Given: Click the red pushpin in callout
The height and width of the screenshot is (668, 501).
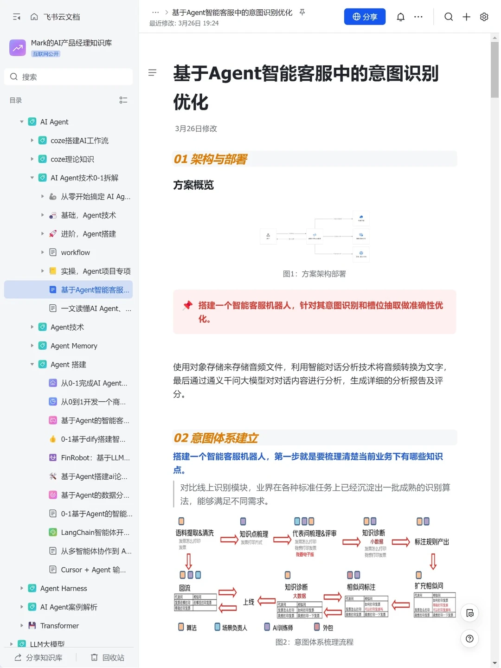Looking at the screenshot, I should (187, 305).
